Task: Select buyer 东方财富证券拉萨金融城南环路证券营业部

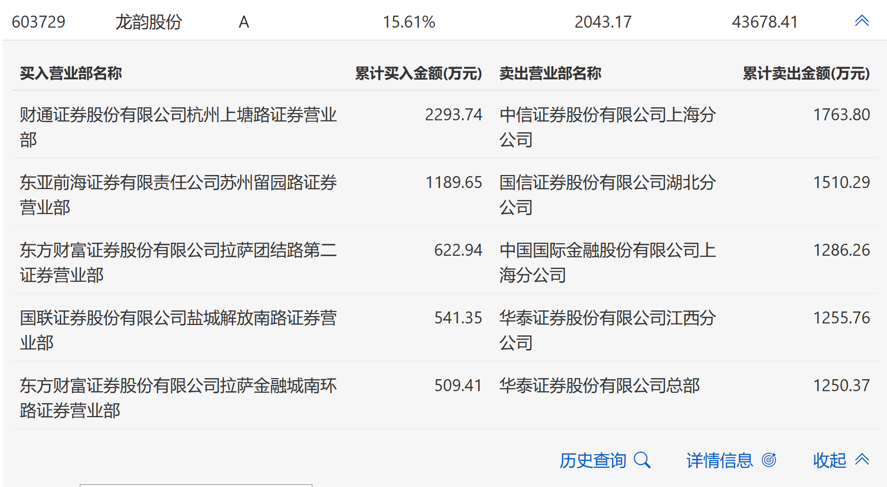Action: tap(178, 398)
